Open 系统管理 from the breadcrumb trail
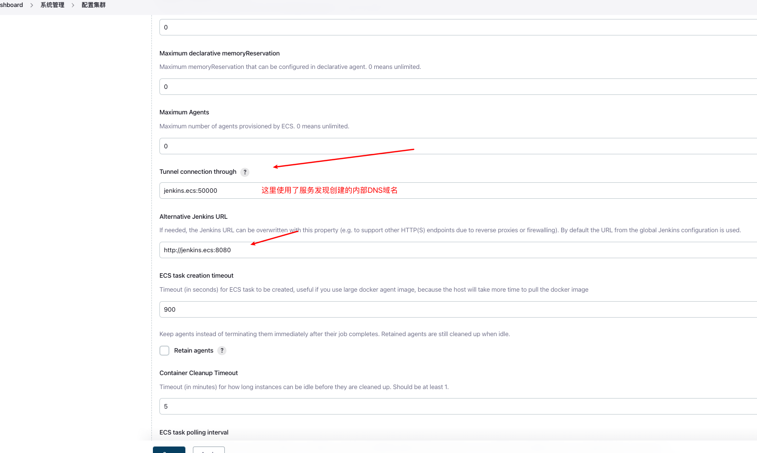This screenshot has height=453, width=757. (52, 4)
